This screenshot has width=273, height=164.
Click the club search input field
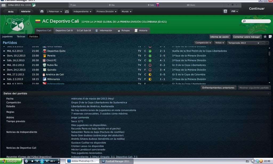pyautogui.click(x=256, y=21)
